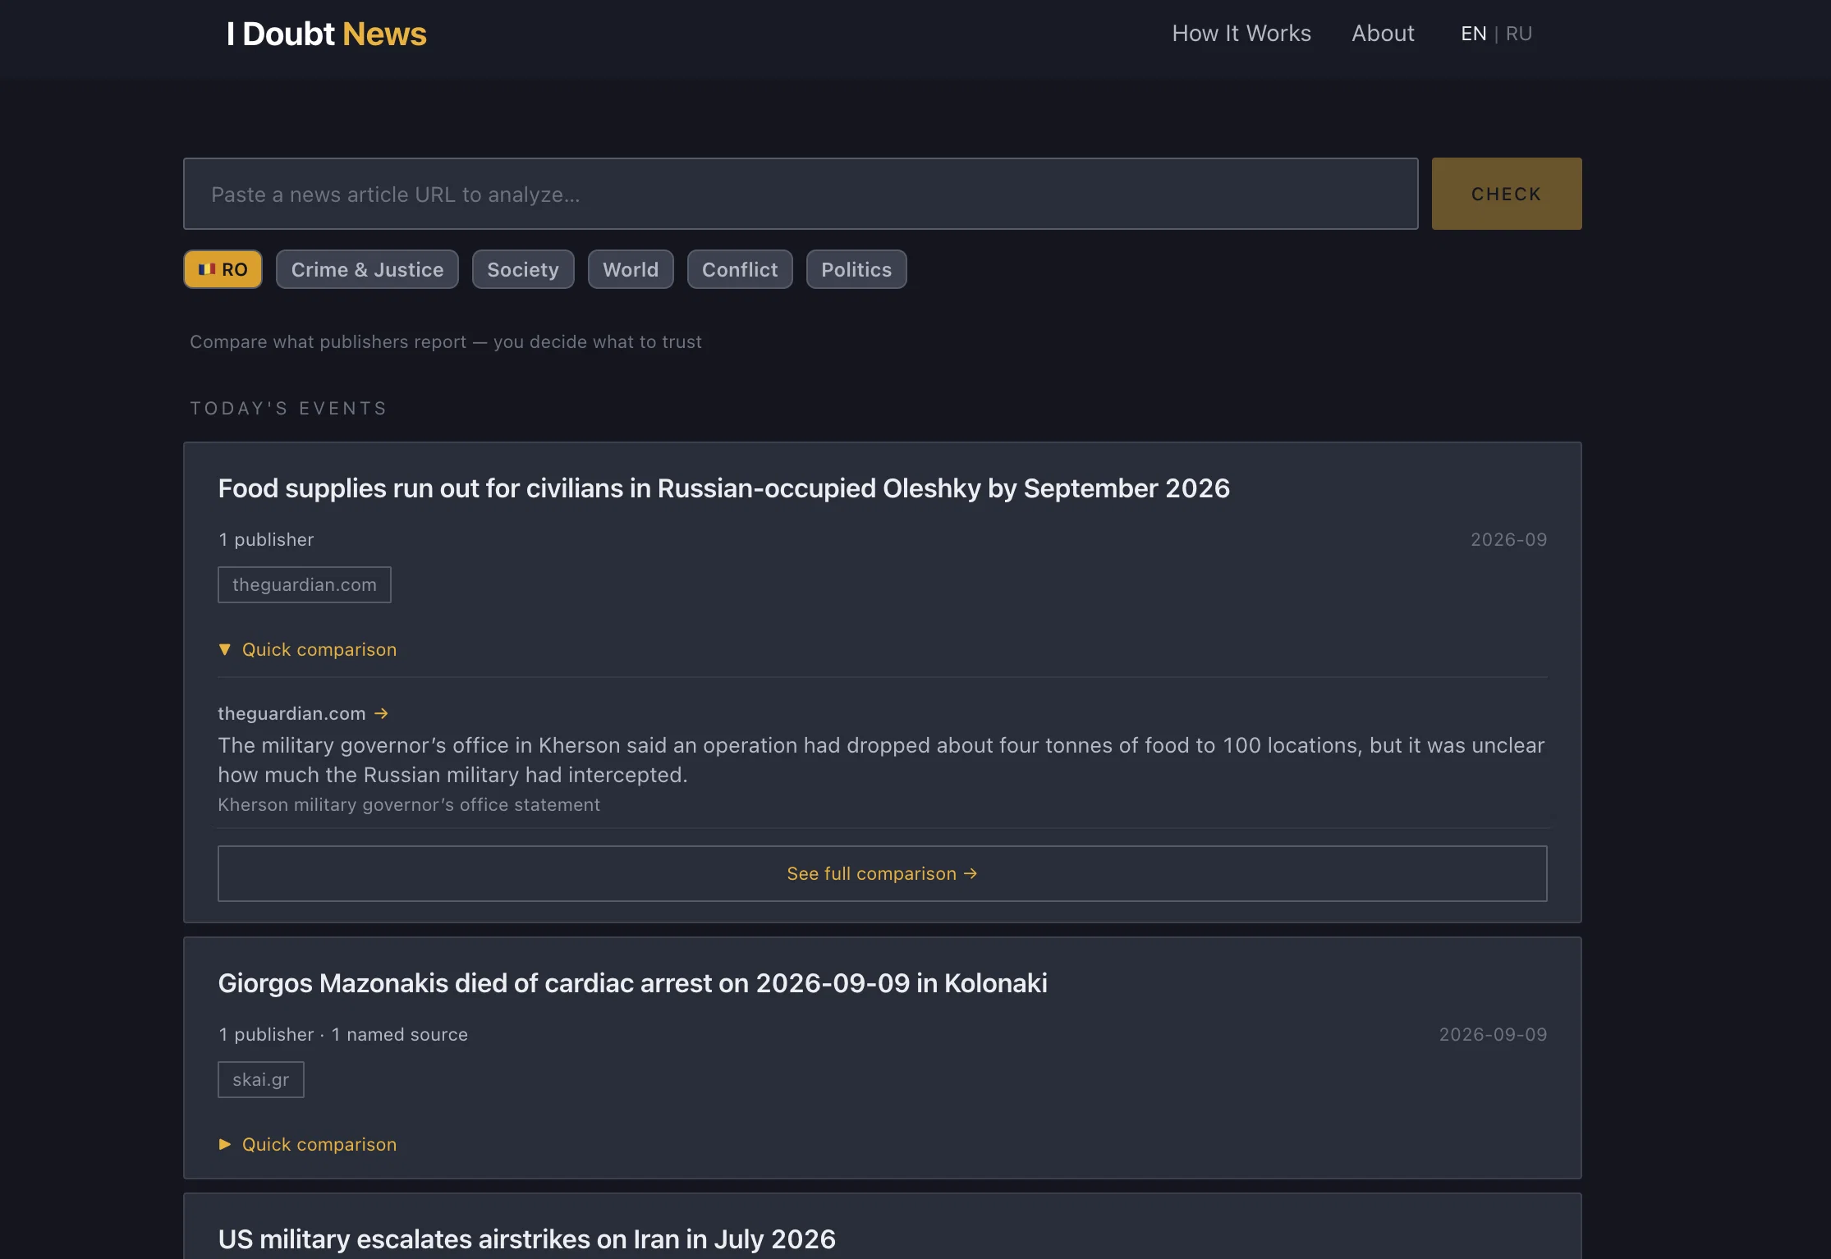Filter by Conflict category
The image size is (1831, 1259).
coord(740,269)
